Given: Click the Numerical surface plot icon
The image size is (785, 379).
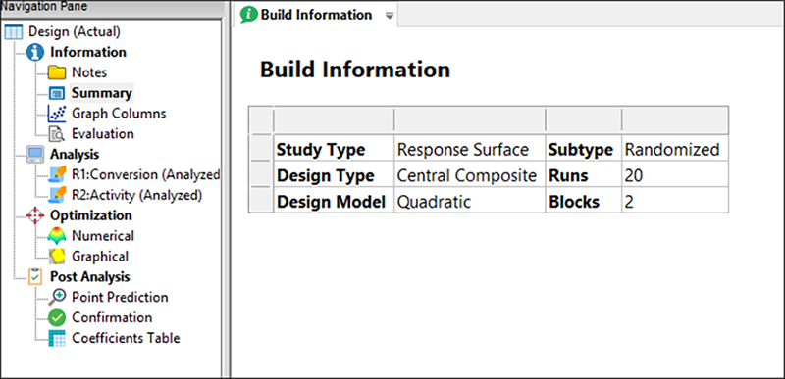Looking at the screenshot, I should [x=57, y=236].
